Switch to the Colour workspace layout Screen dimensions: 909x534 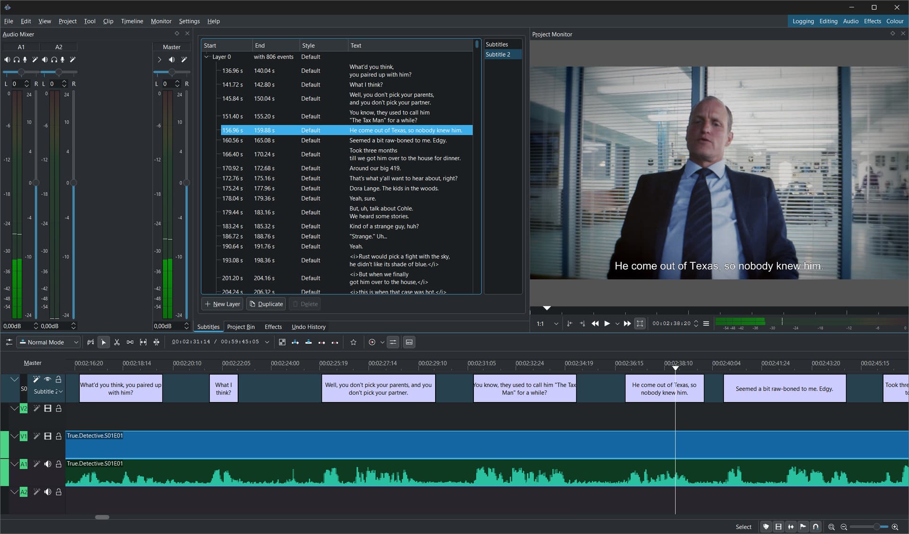point(895,21)
